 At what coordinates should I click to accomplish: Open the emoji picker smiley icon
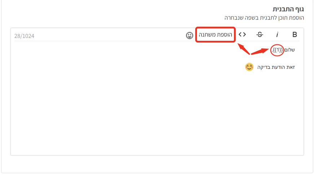(x=189, y=35)
